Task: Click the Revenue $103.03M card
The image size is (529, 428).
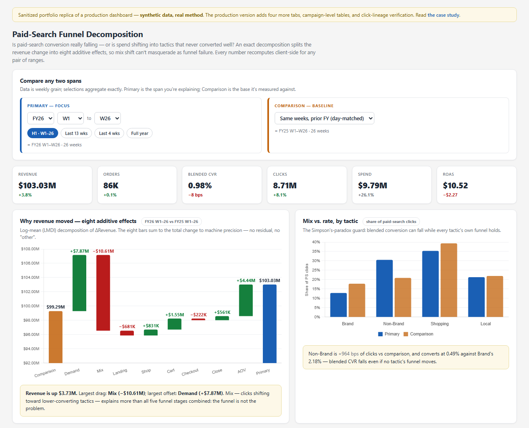Action: click(52, 185)
